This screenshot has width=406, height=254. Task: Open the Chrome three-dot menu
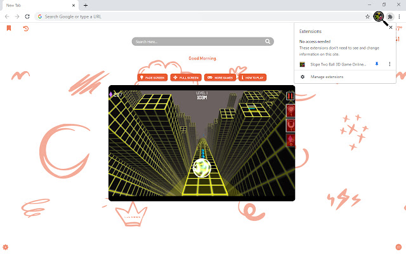pyautogui.click(x=400, y=16)
